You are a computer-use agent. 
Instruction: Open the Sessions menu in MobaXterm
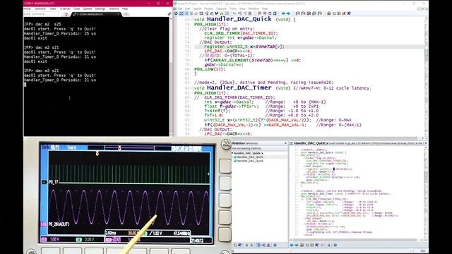(40, 9)
